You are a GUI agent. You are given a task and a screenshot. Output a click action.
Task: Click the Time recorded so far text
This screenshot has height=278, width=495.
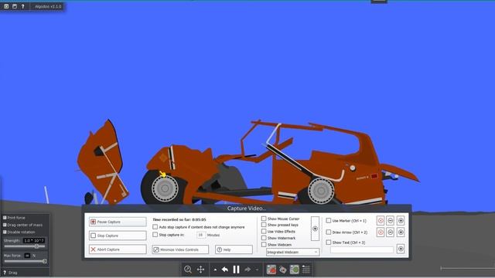point(179,219)
